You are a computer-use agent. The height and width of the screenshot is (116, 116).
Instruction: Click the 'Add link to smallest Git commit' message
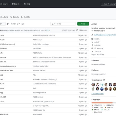(44, 62)
